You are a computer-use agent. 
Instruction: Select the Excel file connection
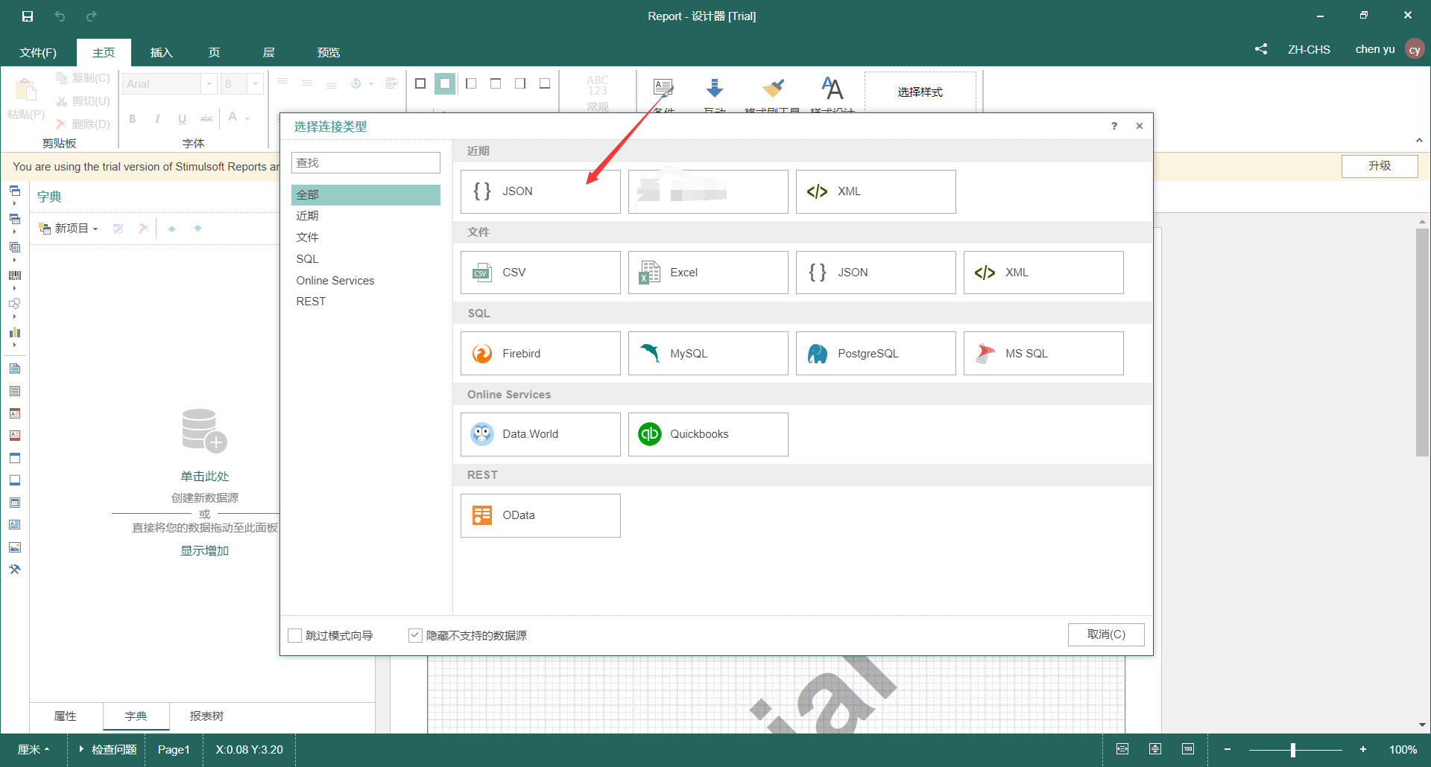click(707, 272)
